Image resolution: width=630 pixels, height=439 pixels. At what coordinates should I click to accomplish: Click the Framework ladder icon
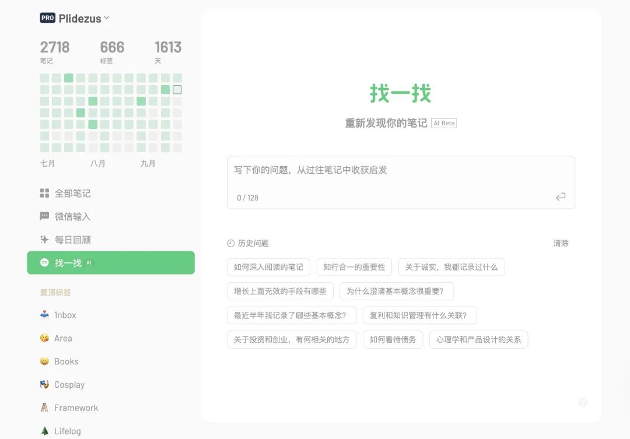coord(44,408)
